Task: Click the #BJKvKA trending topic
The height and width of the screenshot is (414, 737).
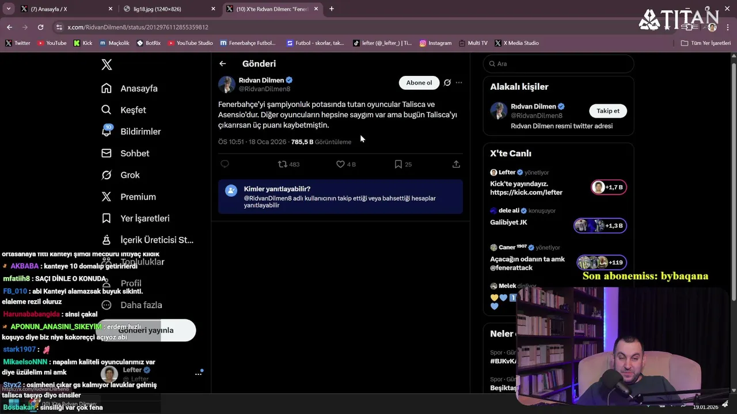Action: [503, 361]
